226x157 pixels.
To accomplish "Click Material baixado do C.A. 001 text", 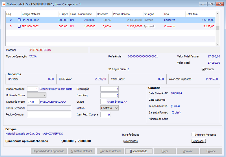I will 34,134.
